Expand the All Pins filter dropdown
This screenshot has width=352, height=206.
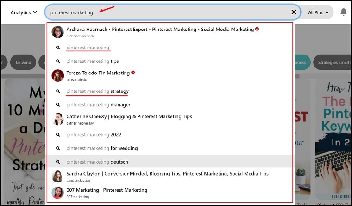pos(318,12)
